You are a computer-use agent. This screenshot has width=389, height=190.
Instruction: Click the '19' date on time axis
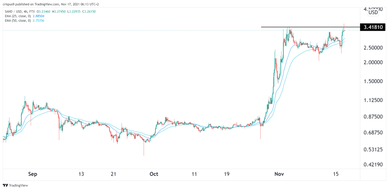pos(227,174)
